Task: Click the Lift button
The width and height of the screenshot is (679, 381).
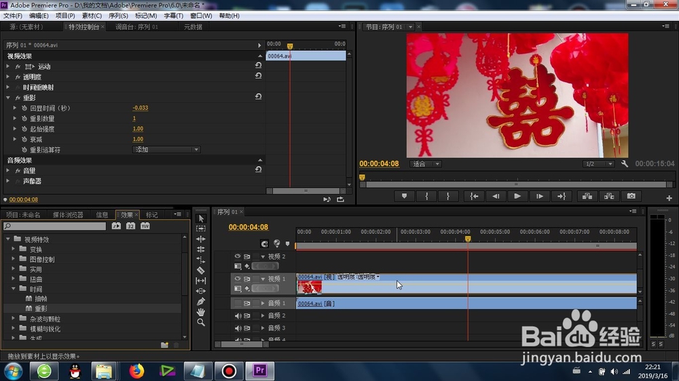Action: 587,197
